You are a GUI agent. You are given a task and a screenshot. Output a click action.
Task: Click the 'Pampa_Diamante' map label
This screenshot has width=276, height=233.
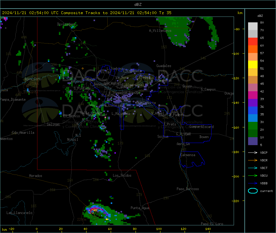[x=13, y=100]
